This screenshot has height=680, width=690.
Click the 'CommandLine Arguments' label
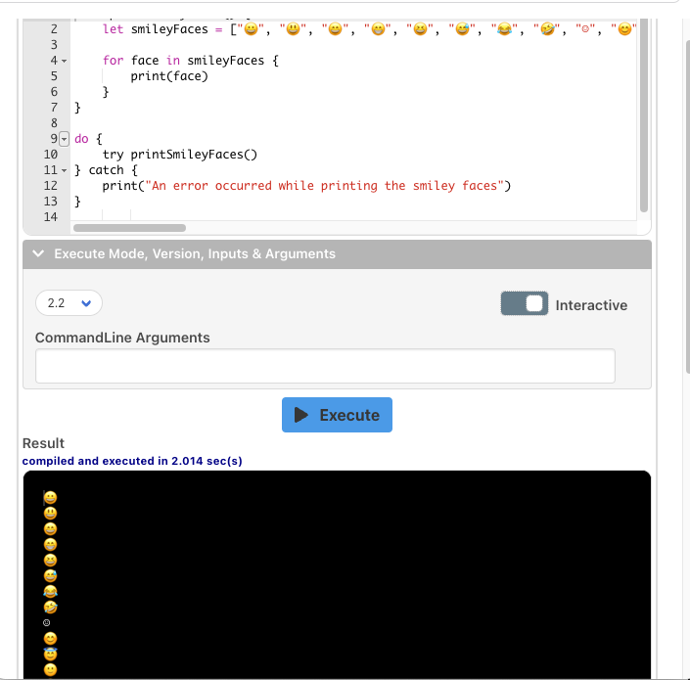pos(122,338)
